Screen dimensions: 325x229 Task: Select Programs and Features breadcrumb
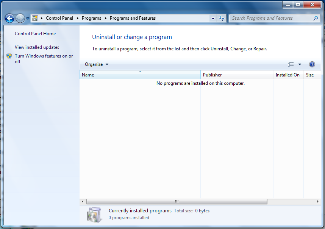click(x=133, y=18)
